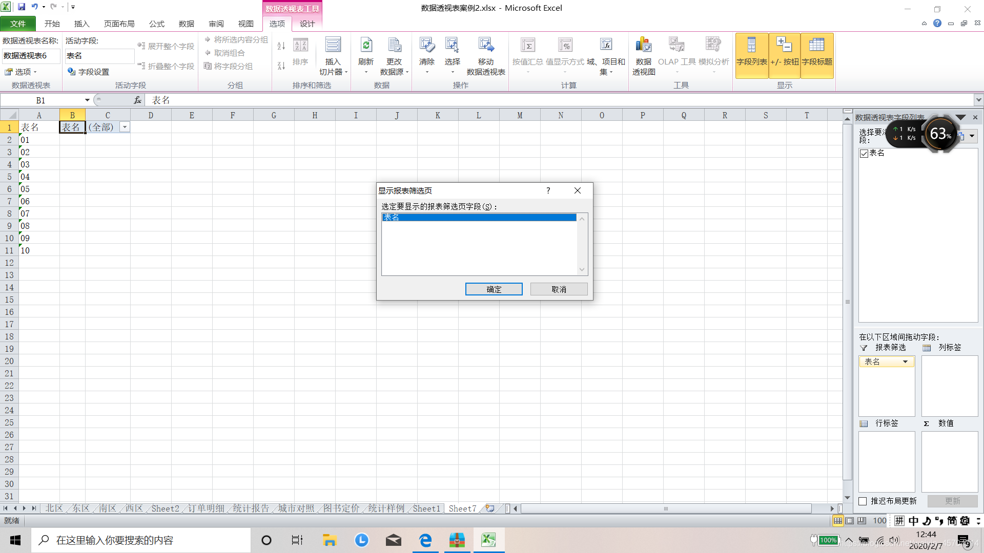This screenshot has height=553, width=984.
Task: Expand the 表名 dropdown in report filter area
Action: (905, 362)
